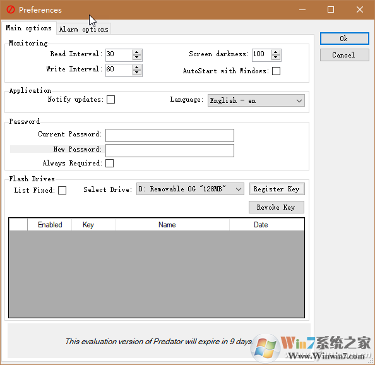Select the Main options tab
375x365 pixels.
(28, 28)
